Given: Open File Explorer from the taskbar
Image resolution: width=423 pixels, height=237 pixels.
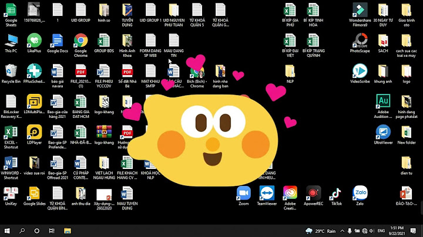Looking at the screenshot, I should pyautogui.click(x=68, y=231).
